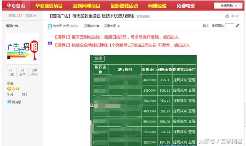The height and width of the screenshot is (146, 246).
Task: Expand the 快捷导航 dropdown
Action: pos(228,6)
